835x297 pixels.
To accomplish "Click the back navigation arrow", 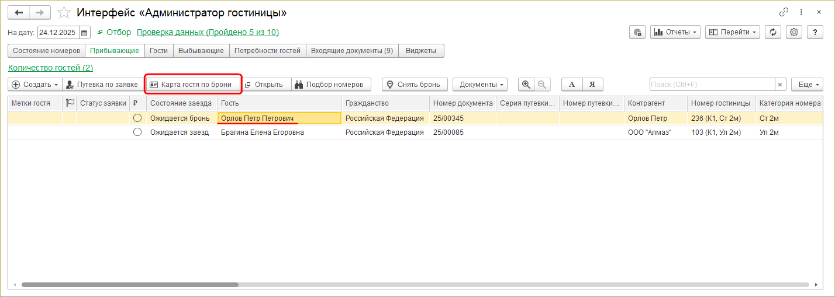I will [19, 12].
